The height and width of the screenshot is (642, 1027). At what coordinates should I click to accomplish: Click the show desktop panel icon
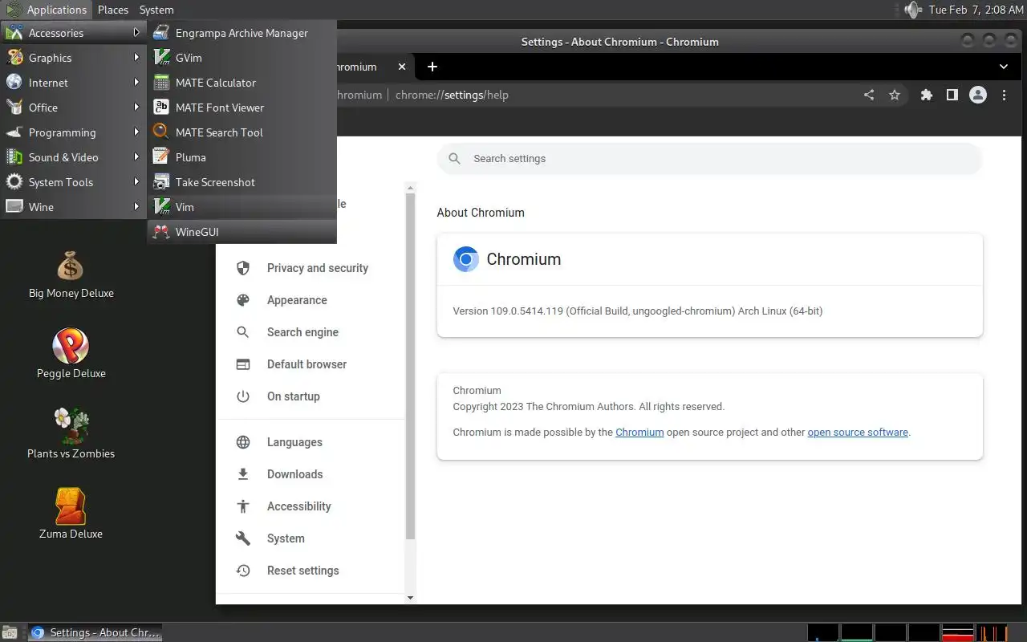10,632
